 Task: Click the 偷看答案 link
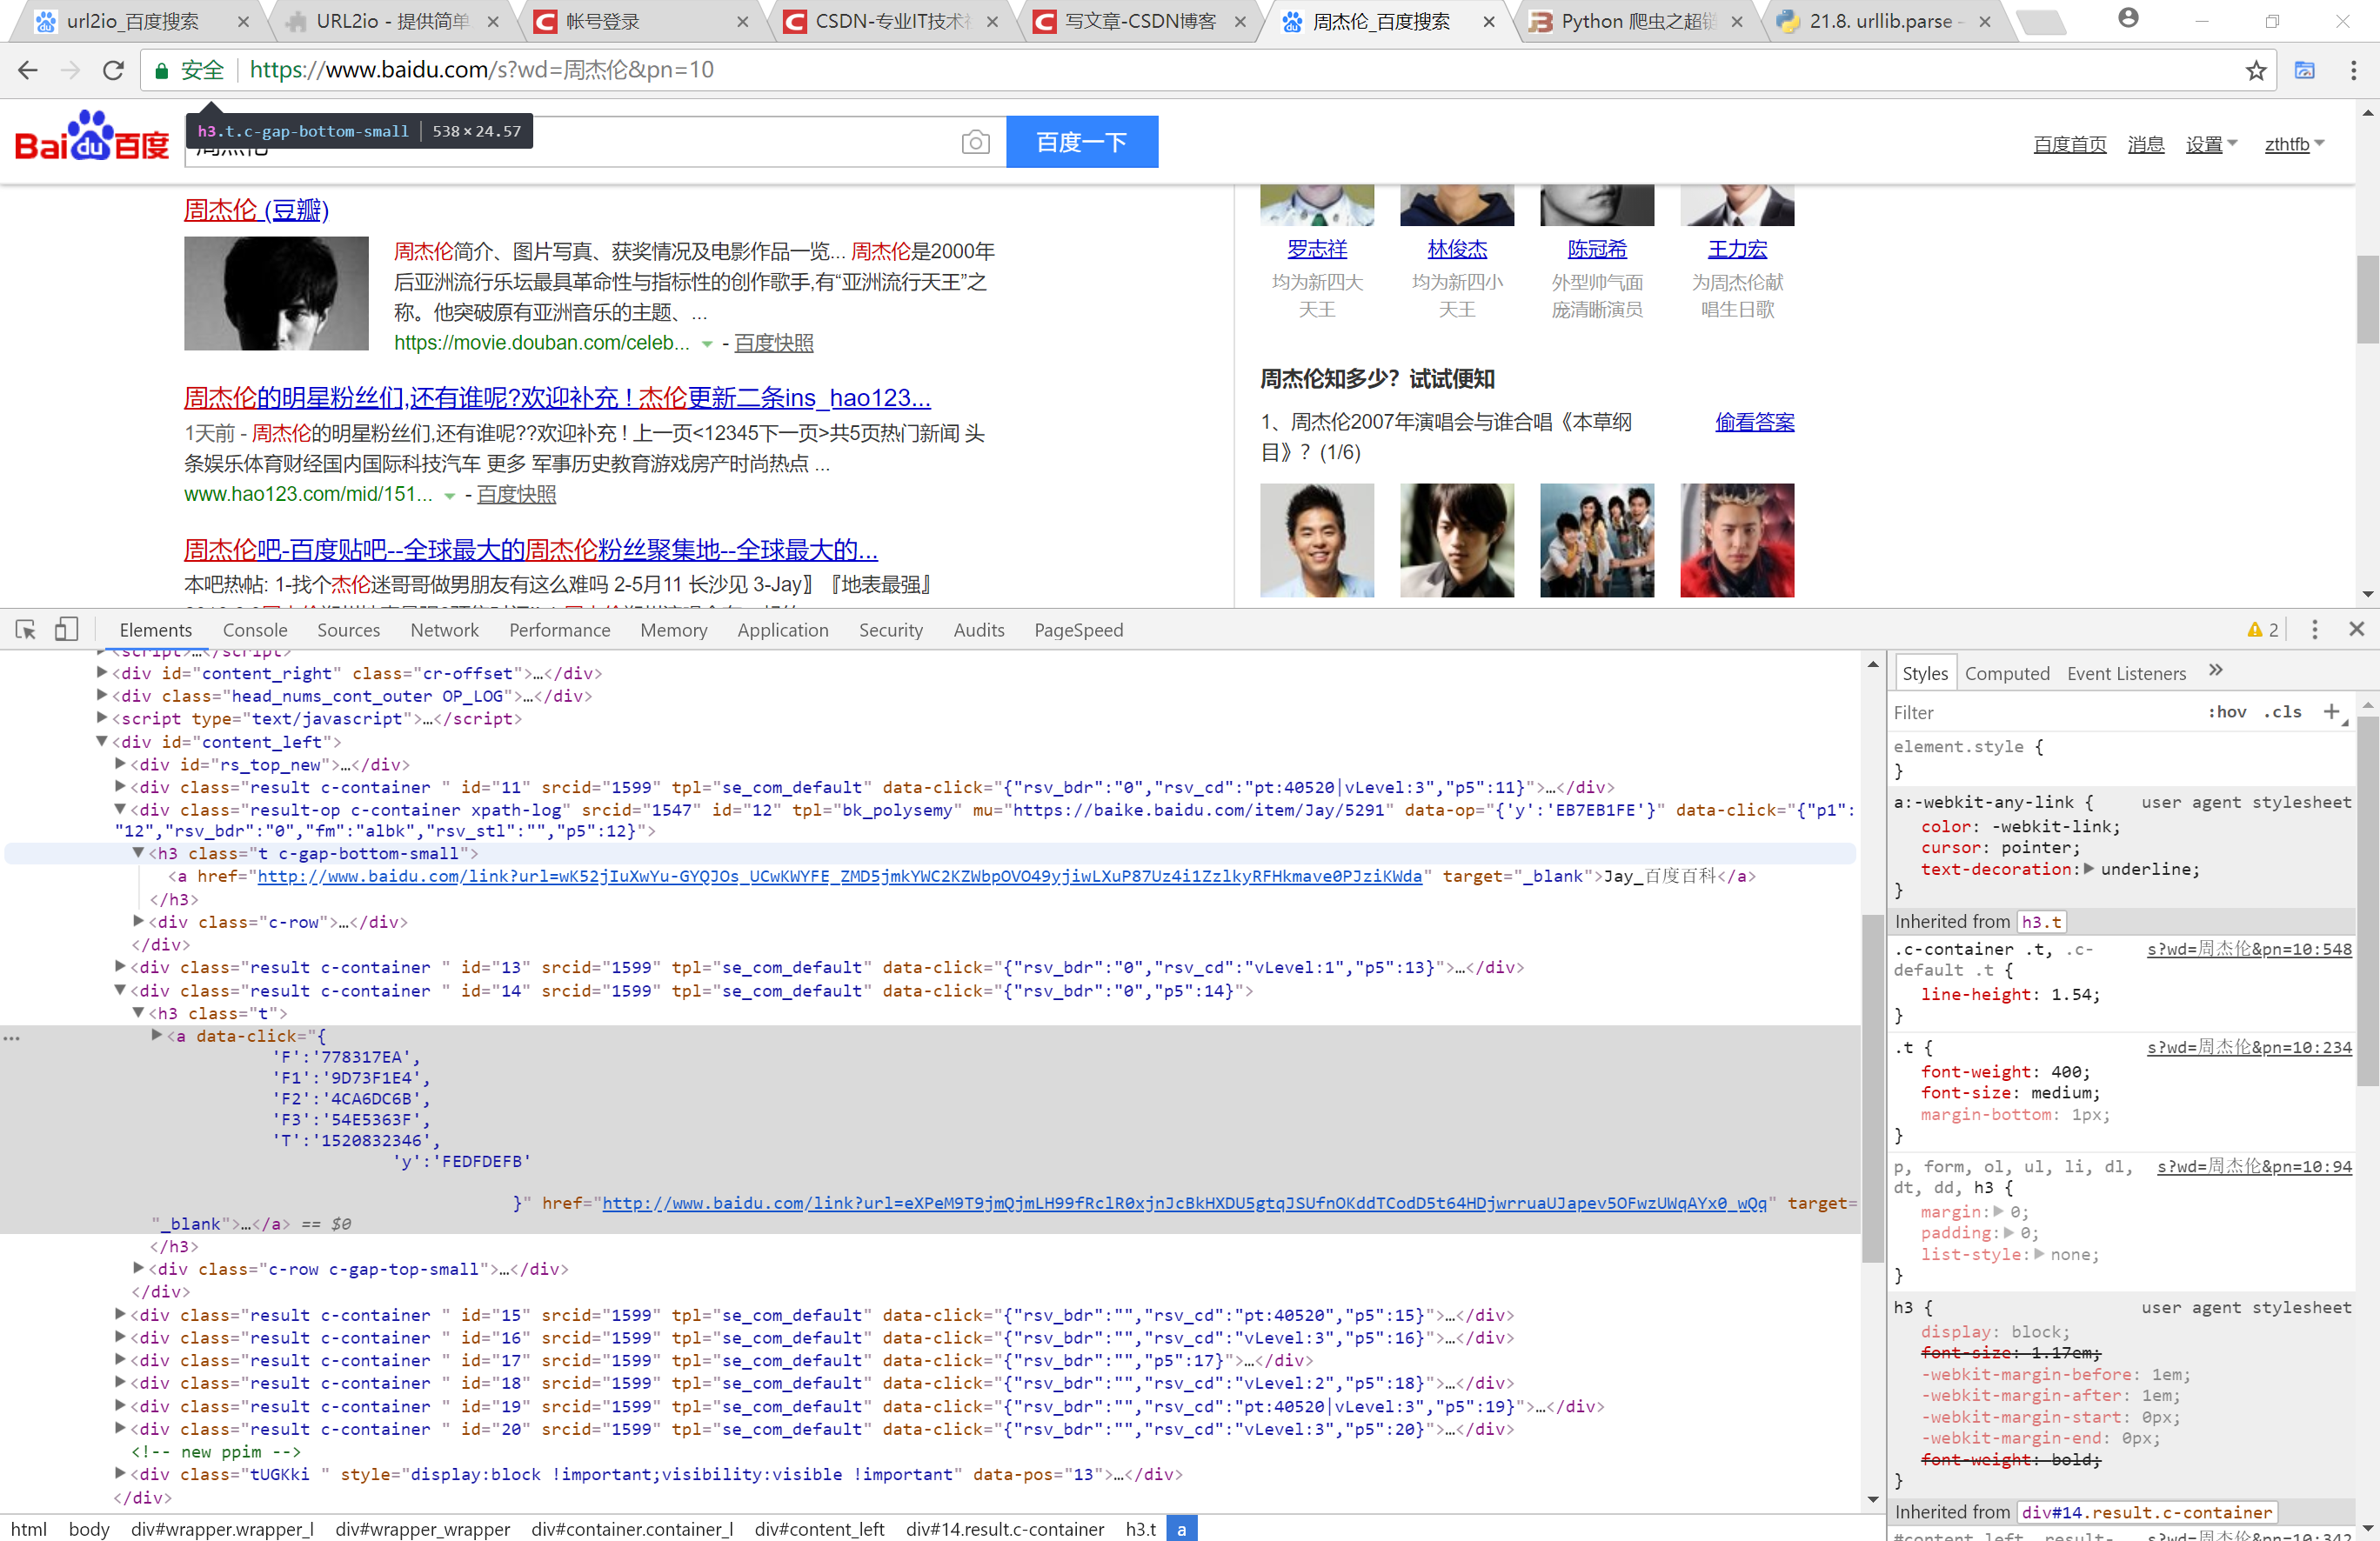point(1755,422)
